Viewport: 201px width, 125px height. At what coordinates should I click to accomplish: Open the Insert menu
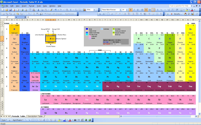(x=24, y=6)
